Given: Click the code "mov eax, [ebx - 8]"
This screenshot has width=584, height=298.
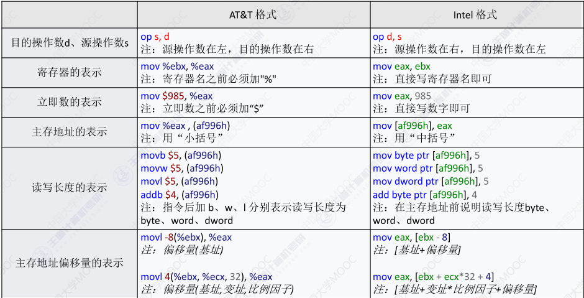Looking at the screenshot, I should (x=413, y=237).
